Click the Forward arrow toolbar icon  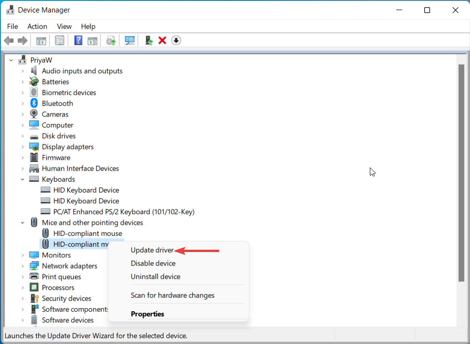click(x=23, y=40)
